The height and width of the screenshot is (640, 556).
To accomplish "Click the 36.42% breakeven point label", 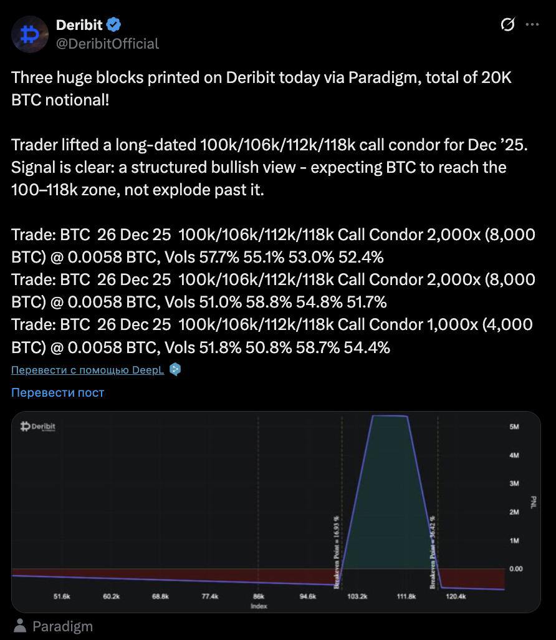I will tap(432, 552).
